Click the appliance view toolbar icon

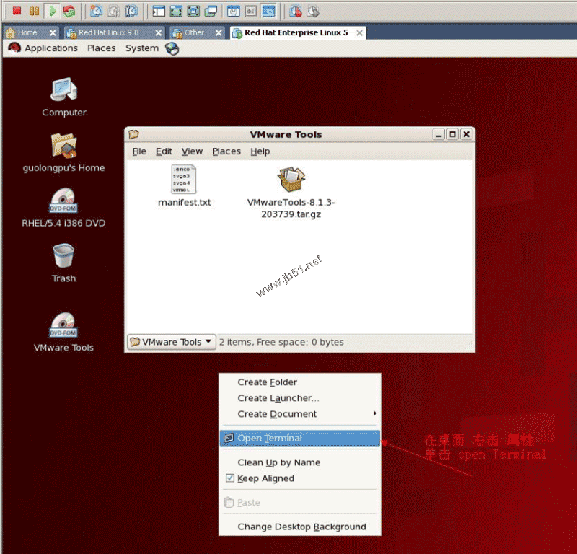click(250, 12)
